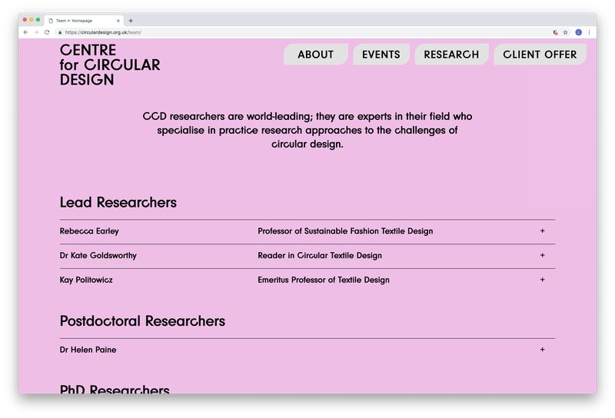Open the RESEARCH menu item

click(x=451, y=55)
